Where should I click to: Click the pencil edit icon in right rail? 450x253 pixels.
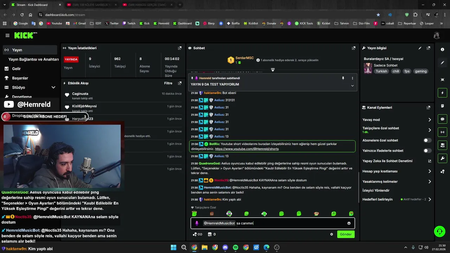[442, 63]
